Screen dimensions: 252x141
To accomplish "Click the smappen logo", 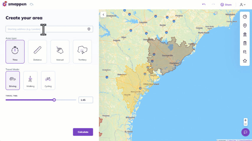I will click(14, 4).
